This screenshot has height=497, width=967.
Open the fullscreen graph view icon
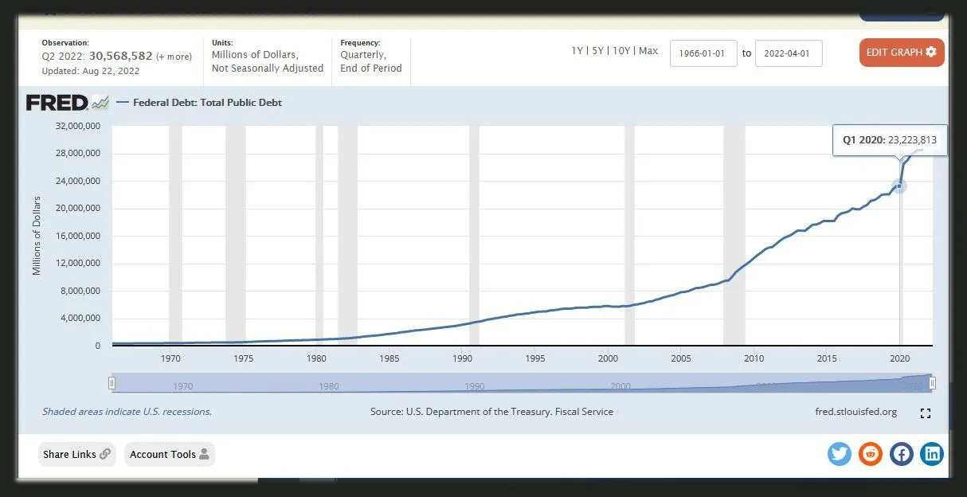(x=925, y=413)
